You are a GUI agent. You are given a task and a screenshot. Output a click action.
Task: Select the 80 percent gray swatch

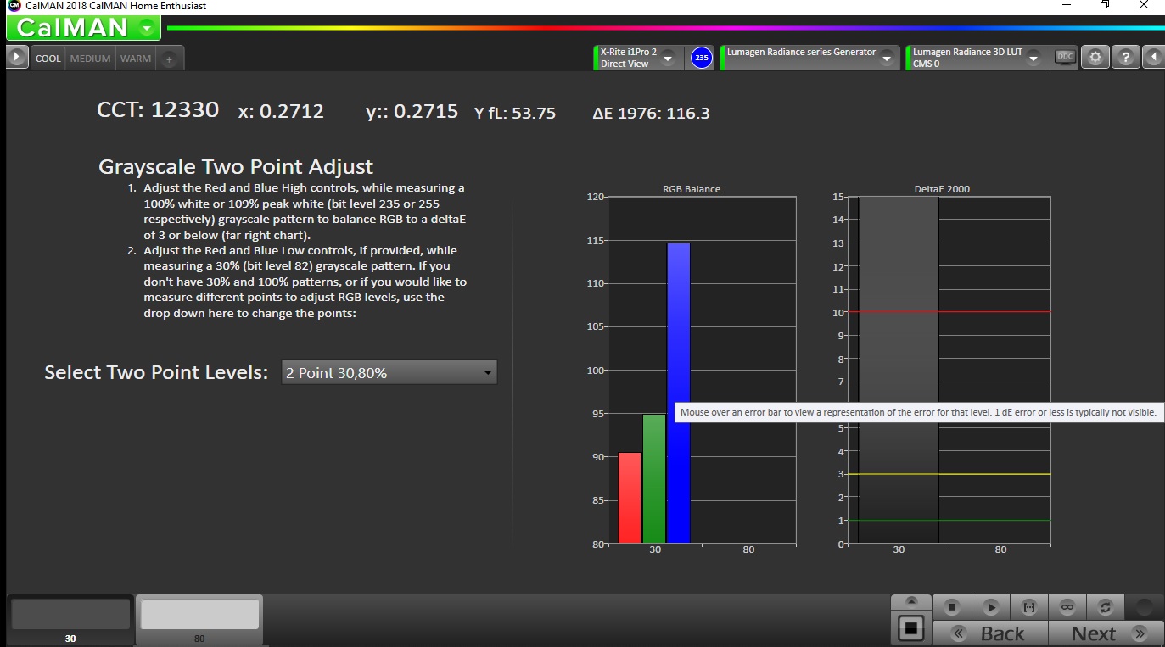pos(199,615)
